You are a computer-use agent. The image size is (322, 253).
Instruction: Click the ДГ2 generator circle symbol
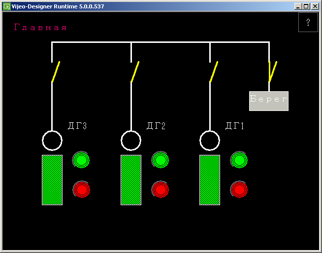coord(131,141)
